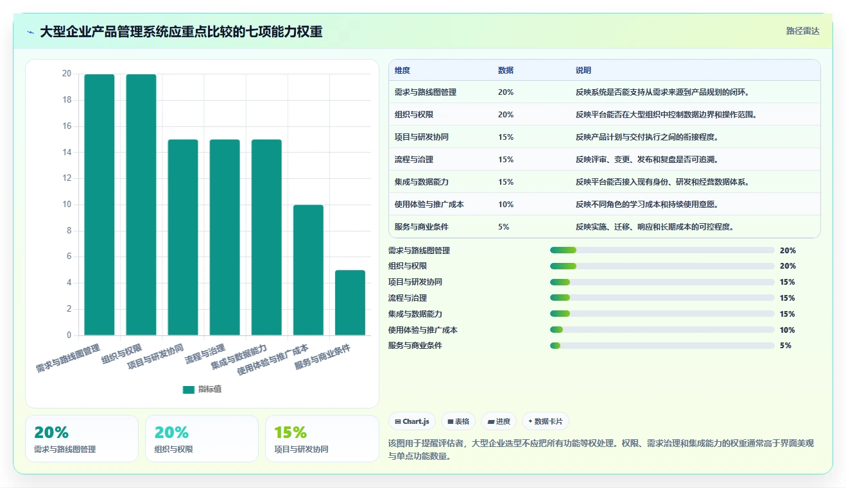The height and width of the screenshot is (488, 846).
Task: Click the page title 大型企业产品管理系统 heading
Action: tap(181, 31)
